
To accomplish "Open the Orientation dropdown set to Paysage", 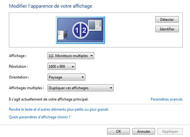I will tap(66, 77).
